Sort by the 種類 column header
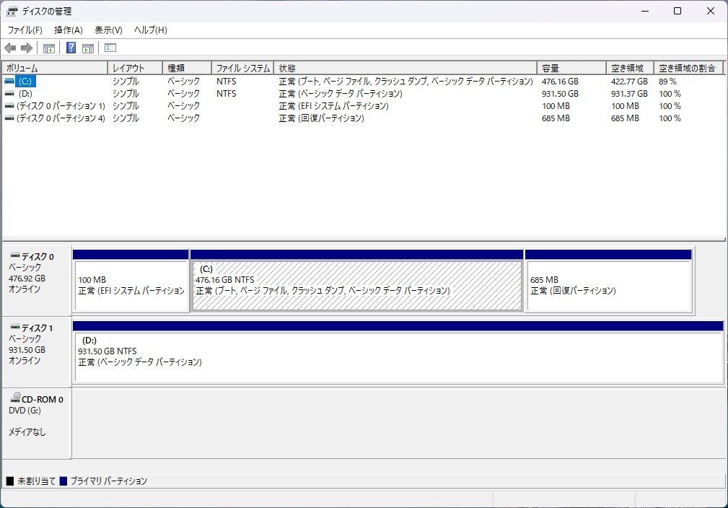 tap(187, 69)
